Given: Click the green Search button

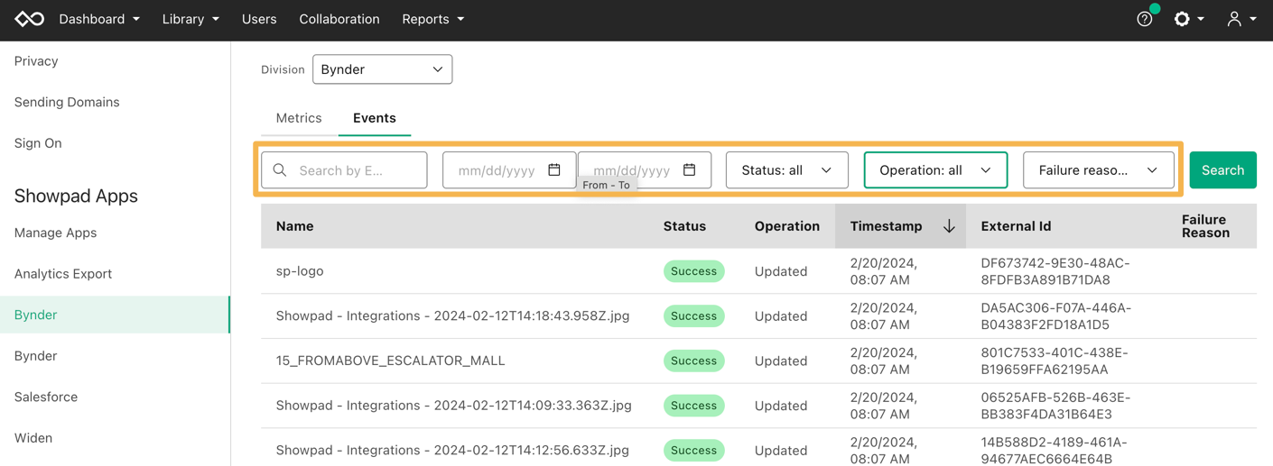Looking at the screenshot, I should coord(1222,170).
